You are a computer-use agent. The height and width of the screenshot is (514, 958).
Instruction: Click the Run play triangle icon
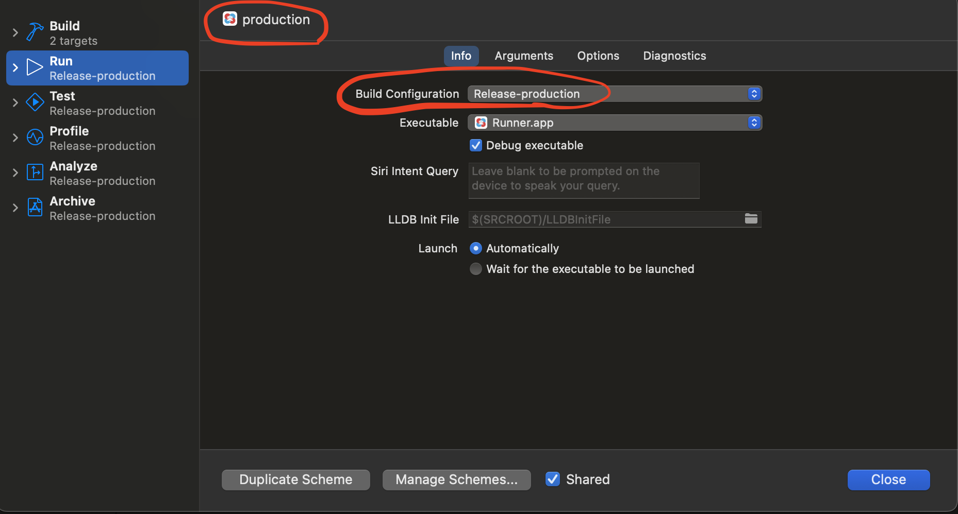click(x=35, y=67)
